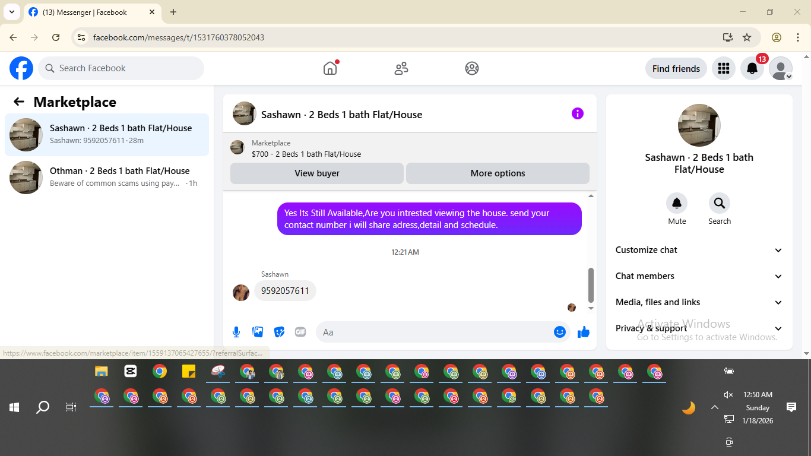The width and height of the screenshot is (811, 456).
Task: Open the emoji picker smiley
Action: coord(560,332)
